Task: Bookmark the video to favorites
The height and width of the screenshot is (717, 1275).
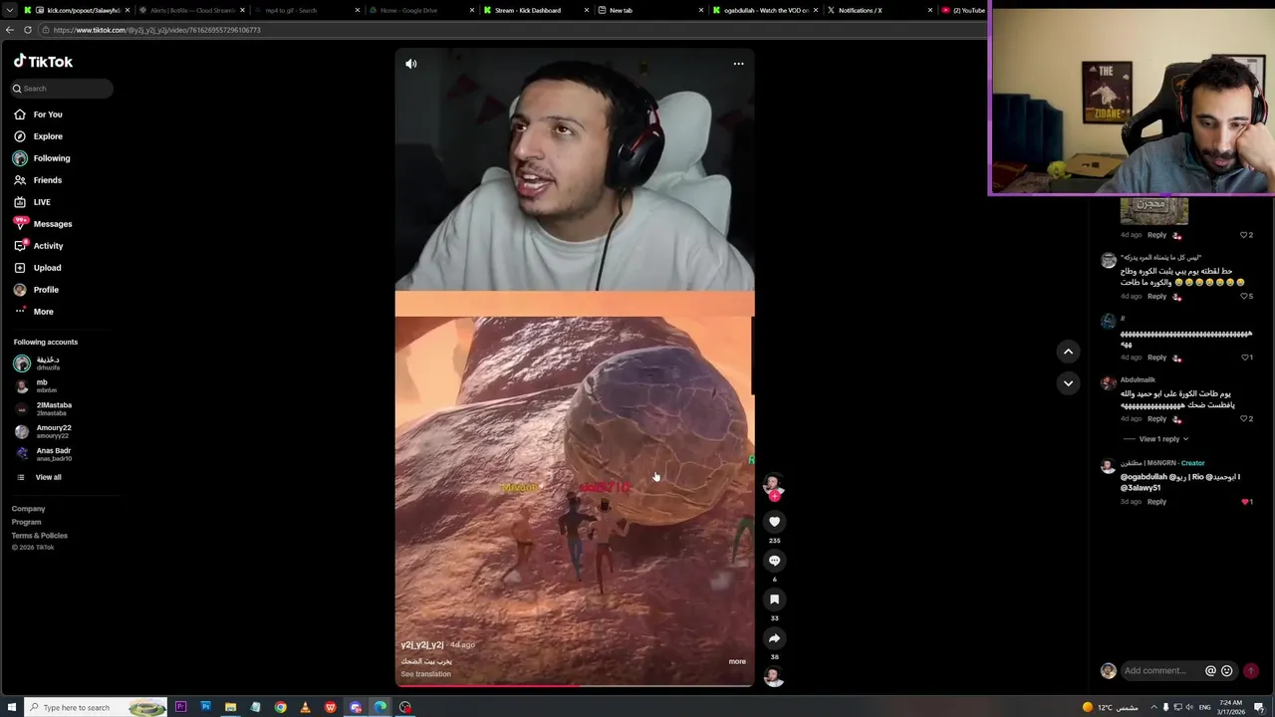Action: (774, 599)
